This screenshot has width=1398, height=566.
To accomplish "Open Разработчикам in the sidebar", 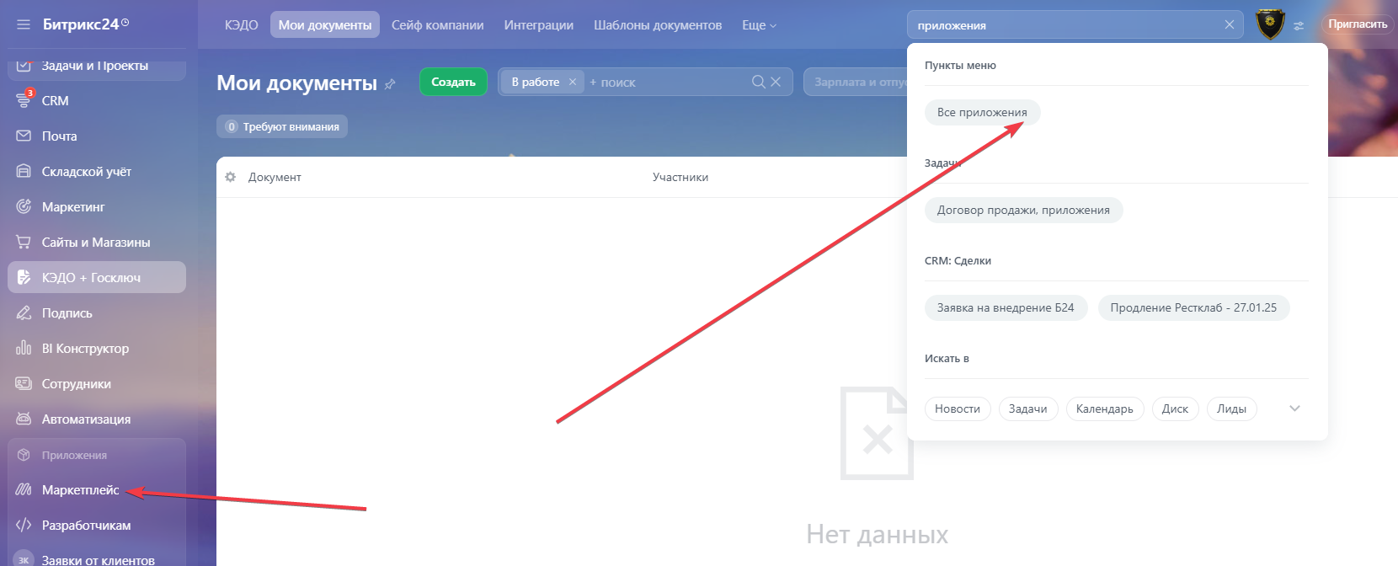I will 87,525.
